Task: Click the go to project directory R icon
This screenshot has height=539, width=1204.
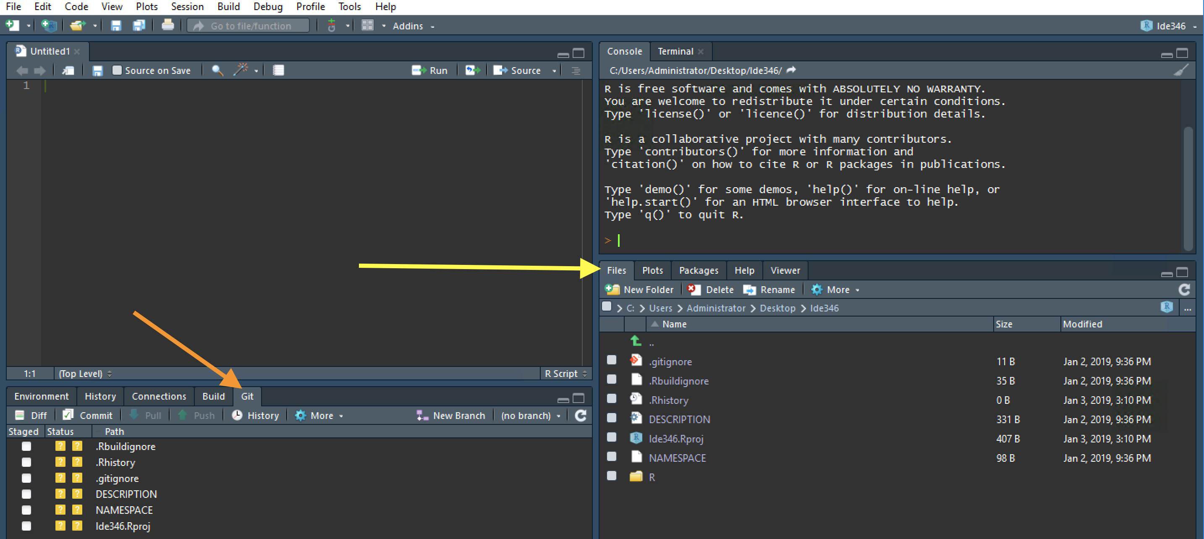Action: 1166,307
